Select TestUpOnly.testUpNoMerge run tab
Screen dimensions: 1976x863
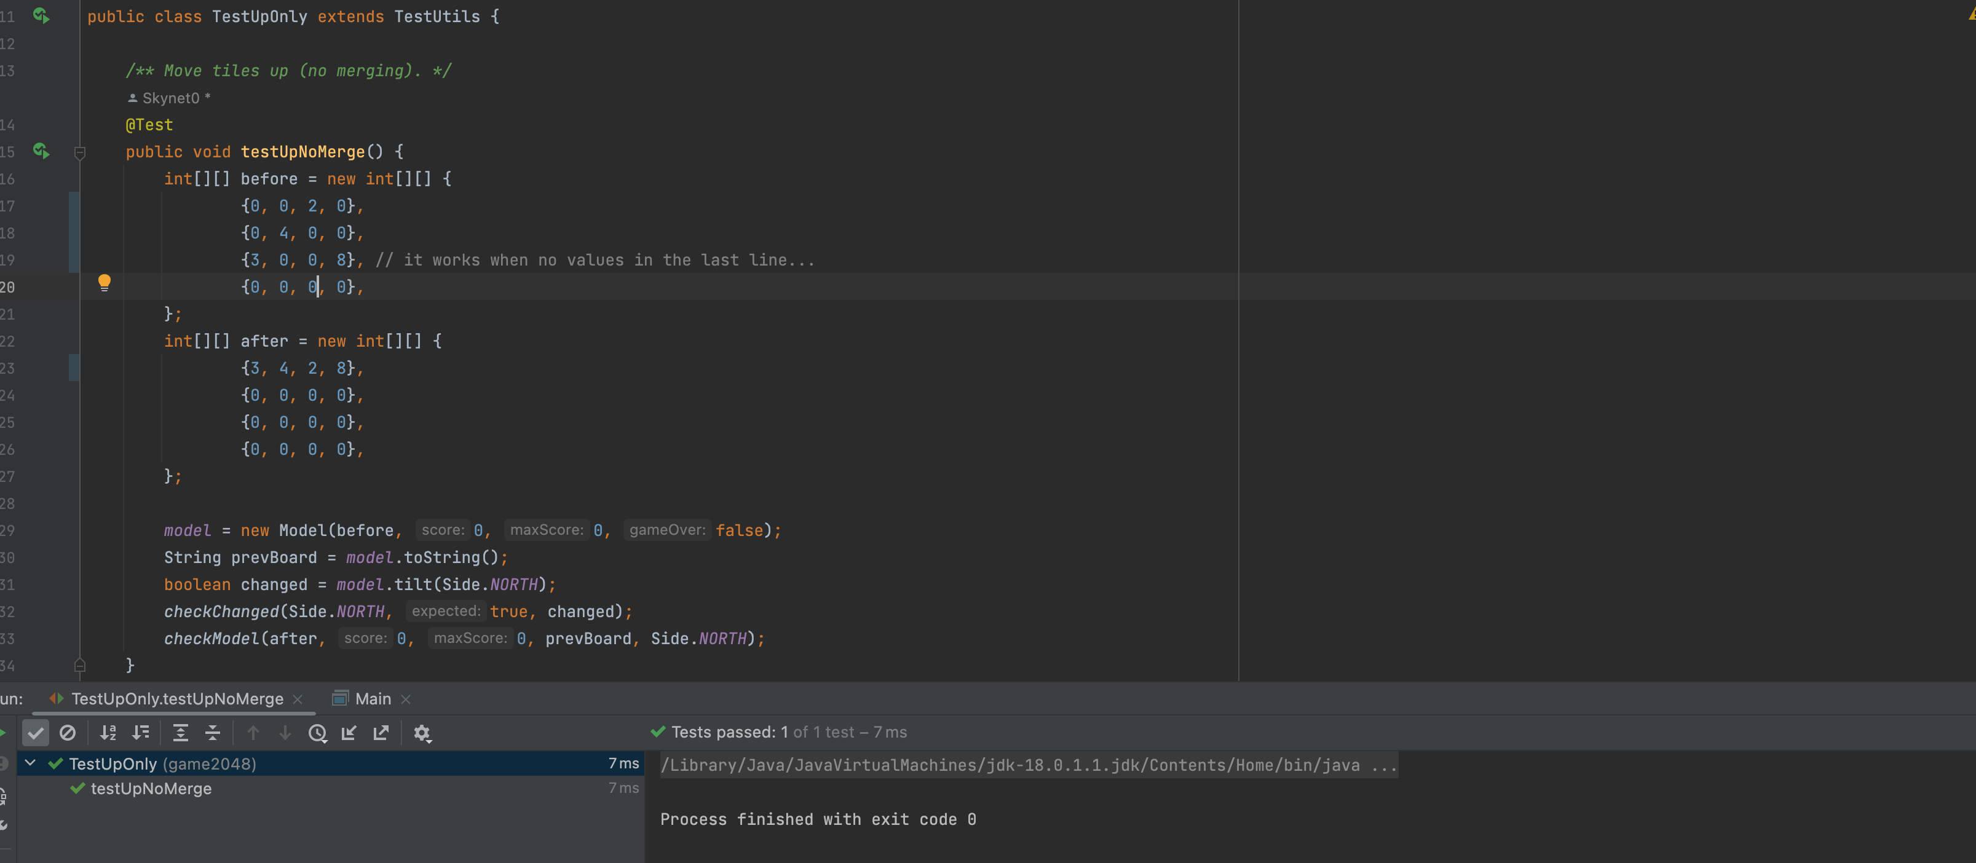click(x=177, y=699)
